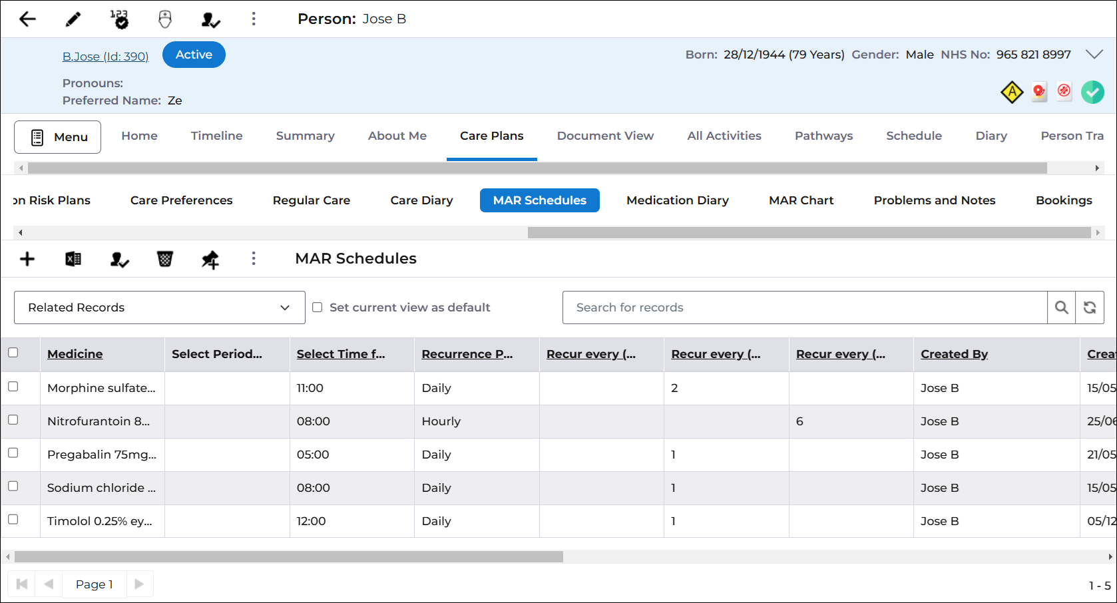Select the Nitrofurantoin row checkbox
Image resolution: width=1117 pixels, height=603 pixels.
pyautogui.click(x=13, y=419)
